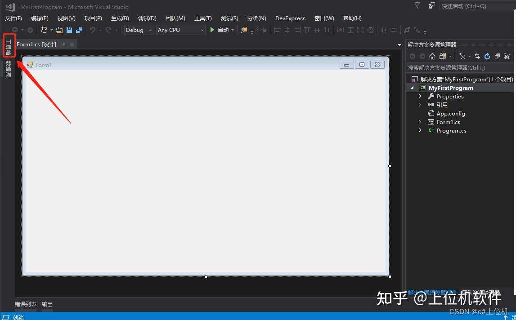
Task: Click the Undo icon on the toolbar
Action: (x=92, y=30)
